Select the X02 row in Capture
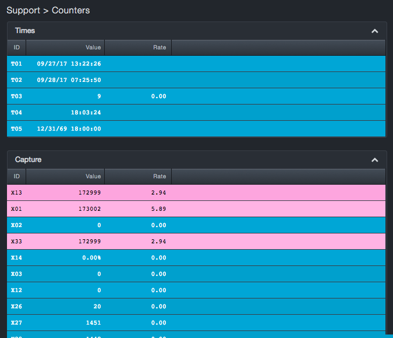Screen dimensions: 393x338 click(x=196, y=225)
